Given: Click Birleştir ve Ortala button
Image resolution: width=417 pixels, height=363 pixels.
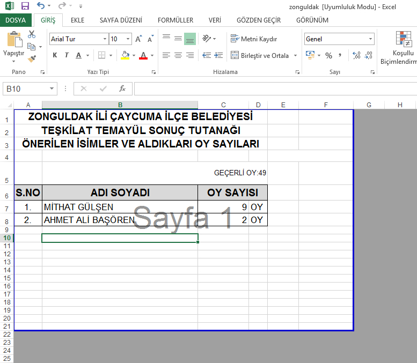Looking at the screenshot, I should coord(260,56).
